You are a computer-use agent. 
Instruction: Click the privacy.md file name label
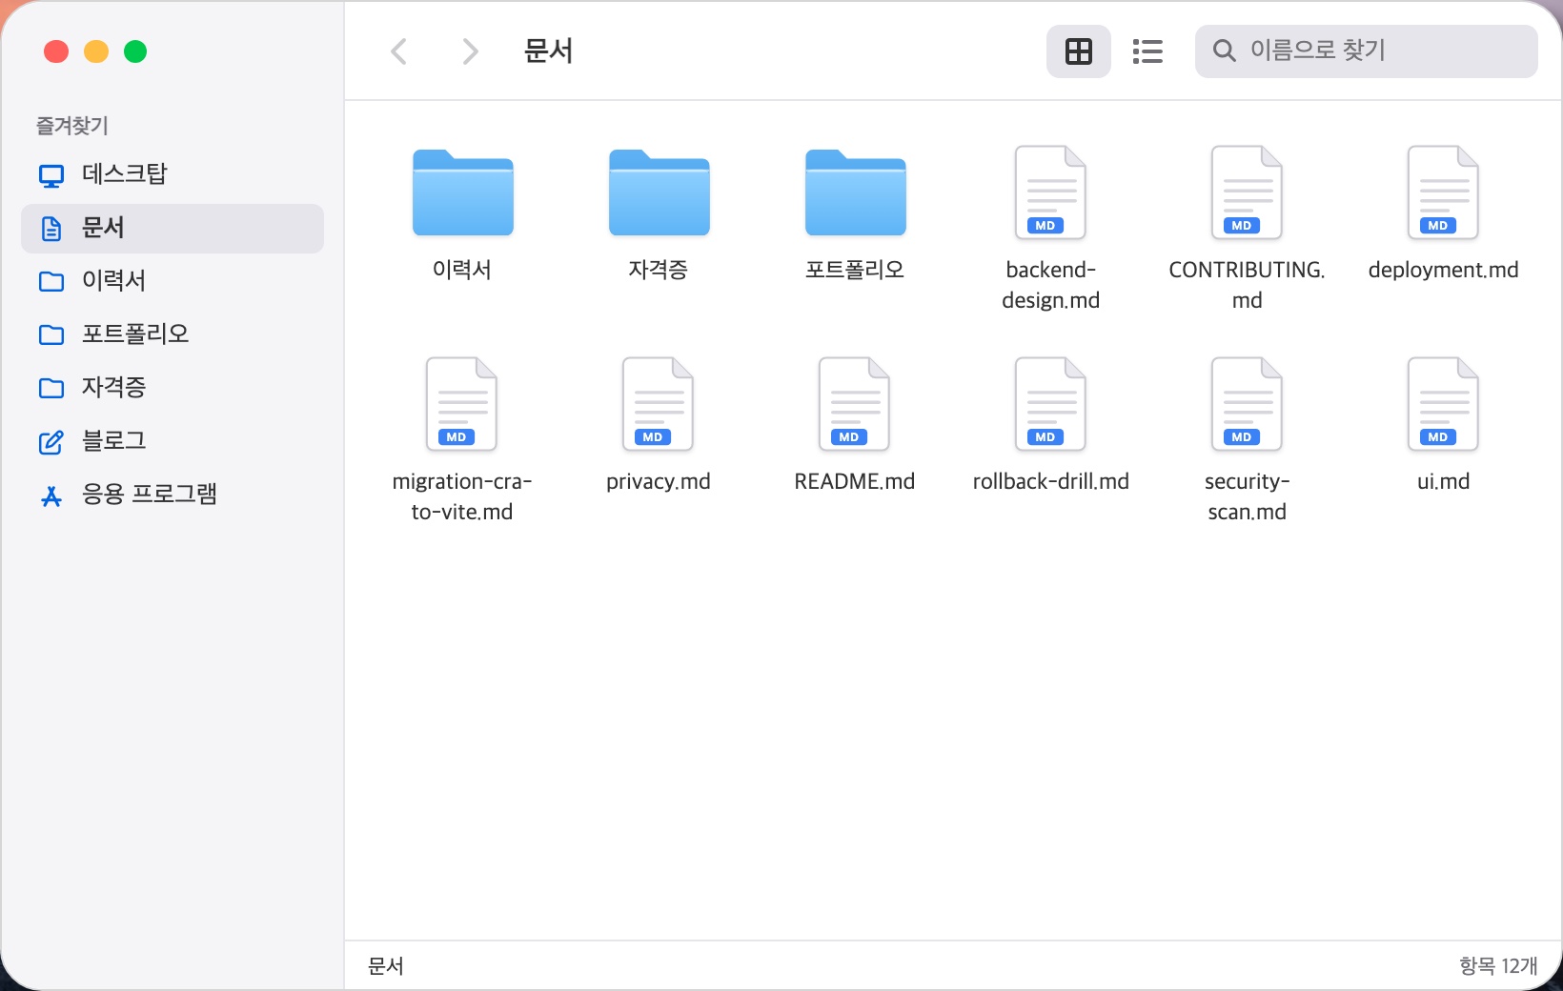[x=658, y=481]
